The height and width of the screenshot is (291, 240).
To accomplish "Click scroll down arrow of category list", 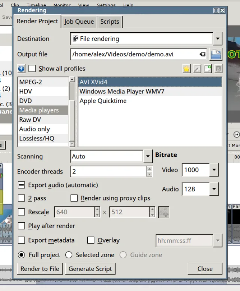I will (x=72, y=144).
